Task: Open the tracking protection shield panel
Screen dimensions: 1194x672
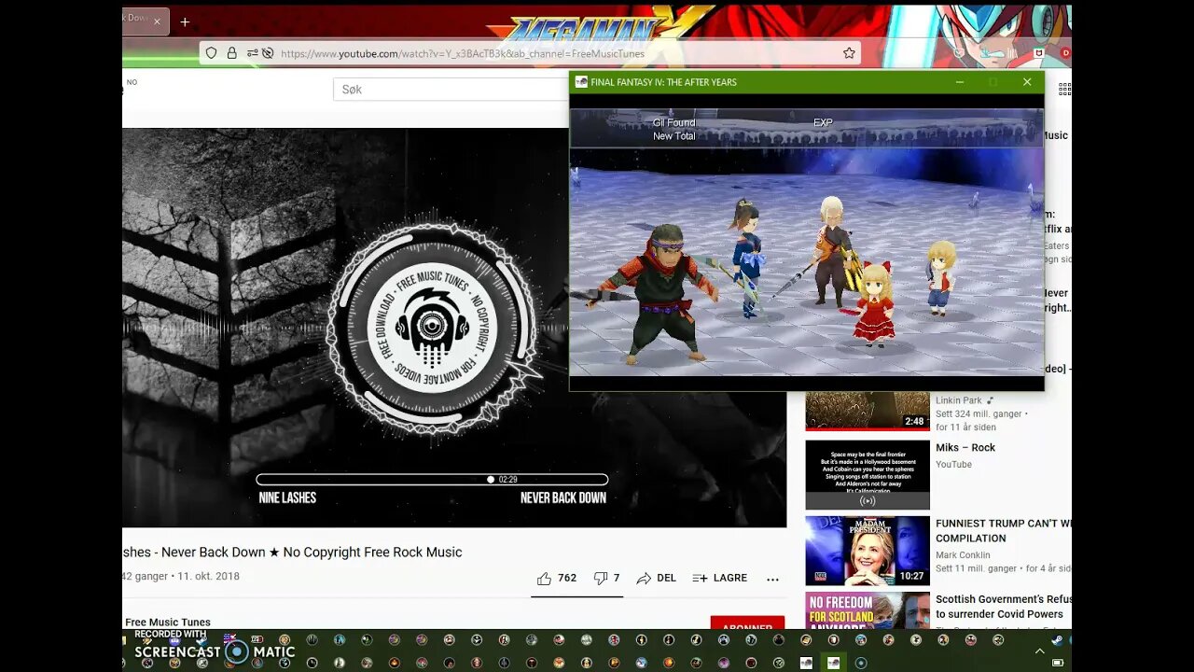Action: point(212,53)
